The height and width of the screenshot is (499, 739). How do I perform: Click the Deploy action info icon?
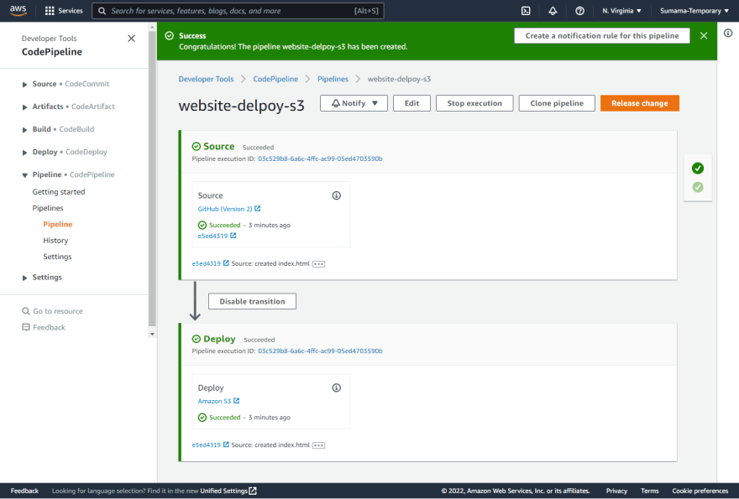coord(337,388)
